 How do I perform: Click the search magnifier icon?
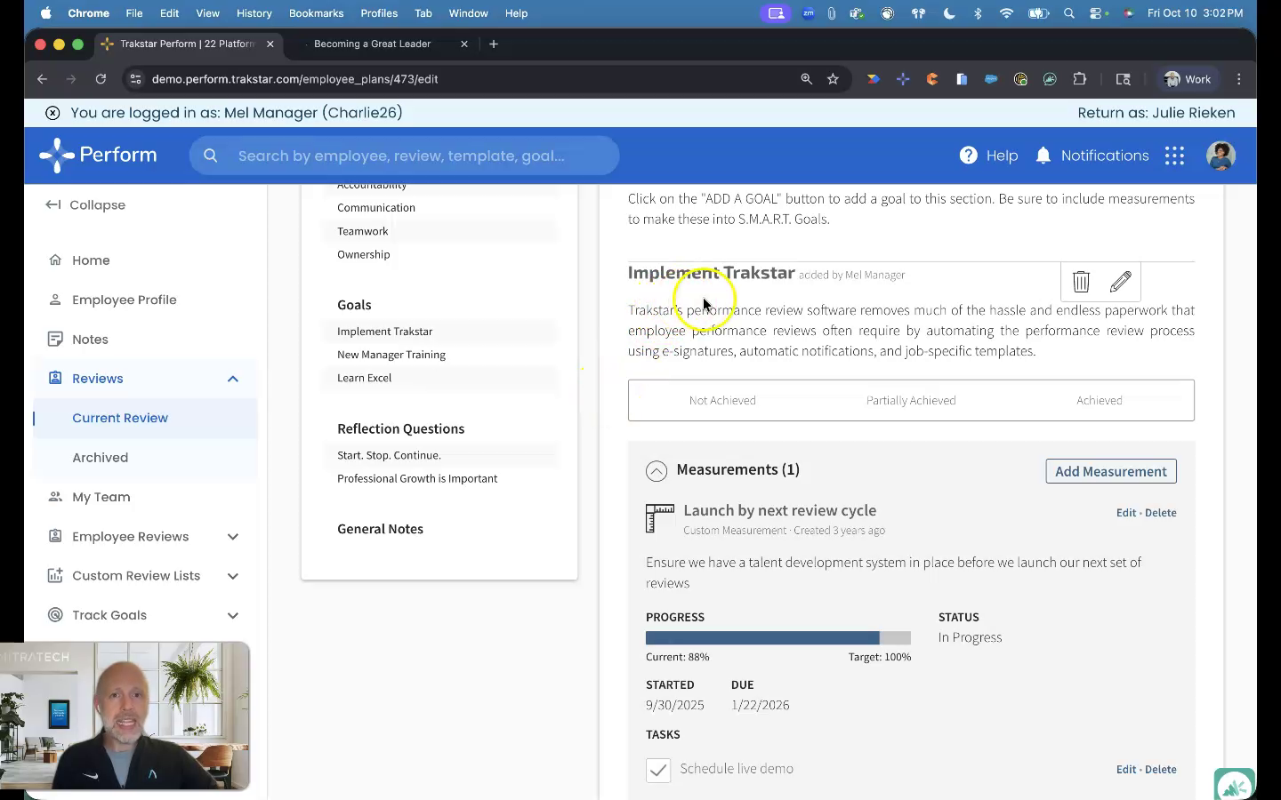click(211, 156)
